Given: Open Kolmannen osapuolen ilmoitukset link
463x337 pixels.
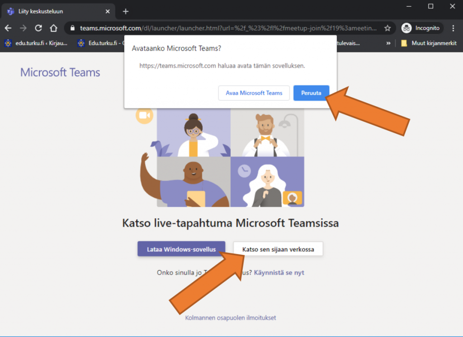Looking at the screenshot, I should coord(231,318).
